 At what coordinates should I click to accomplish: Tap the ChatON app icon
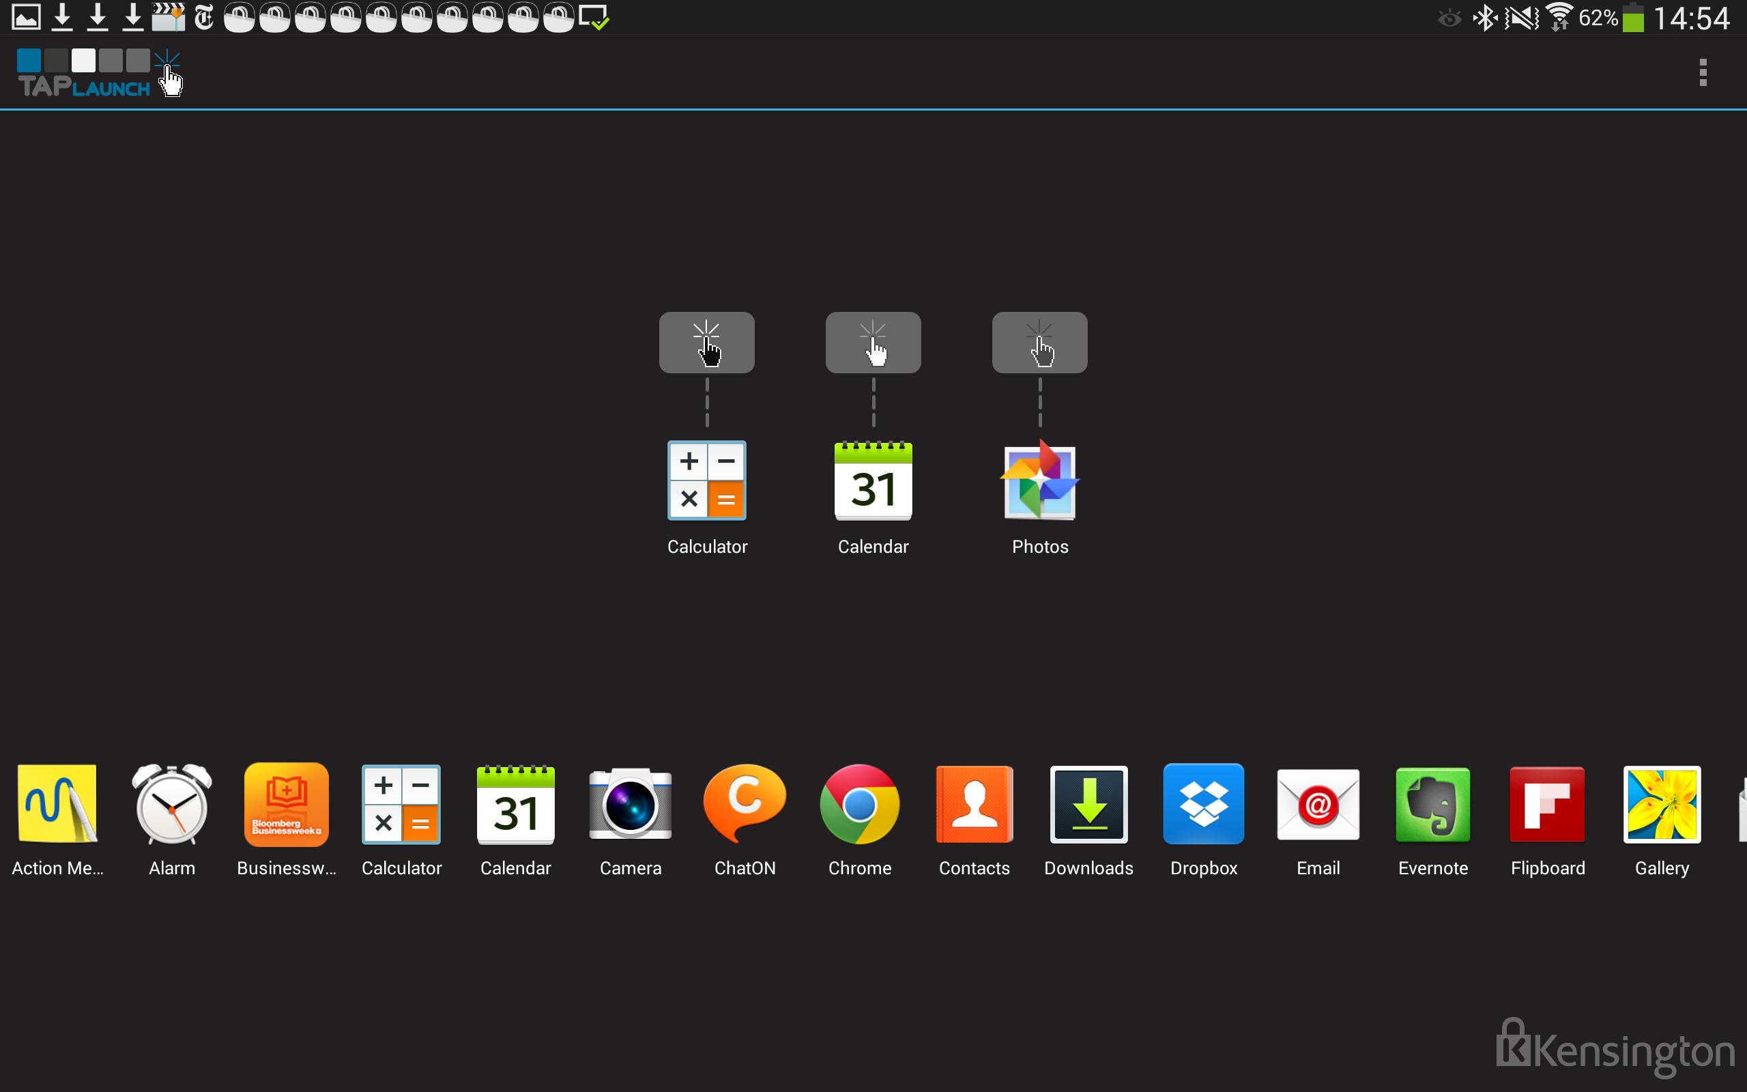745,804
